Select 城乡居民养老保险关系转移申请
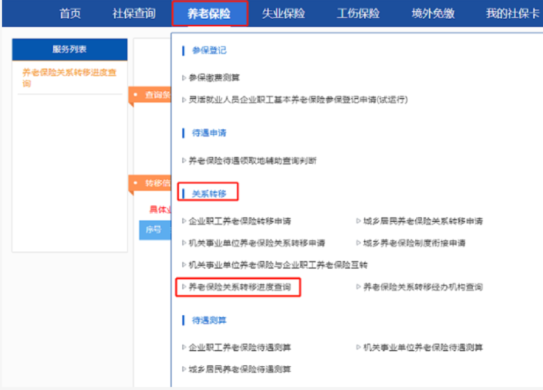543x390 pixels. point(422,221)
